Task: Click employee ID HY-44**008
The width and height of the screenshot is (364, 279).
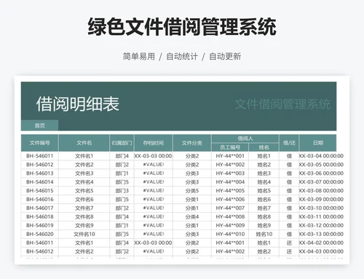Action: coord(230,217)
